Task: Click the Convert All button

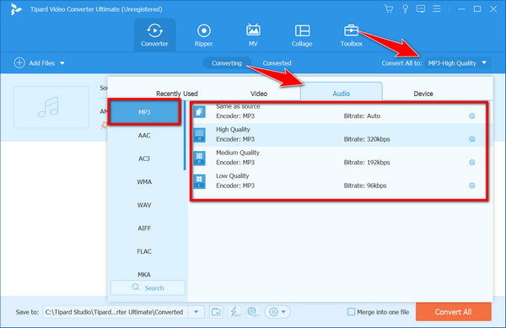Action: [454, 311]
